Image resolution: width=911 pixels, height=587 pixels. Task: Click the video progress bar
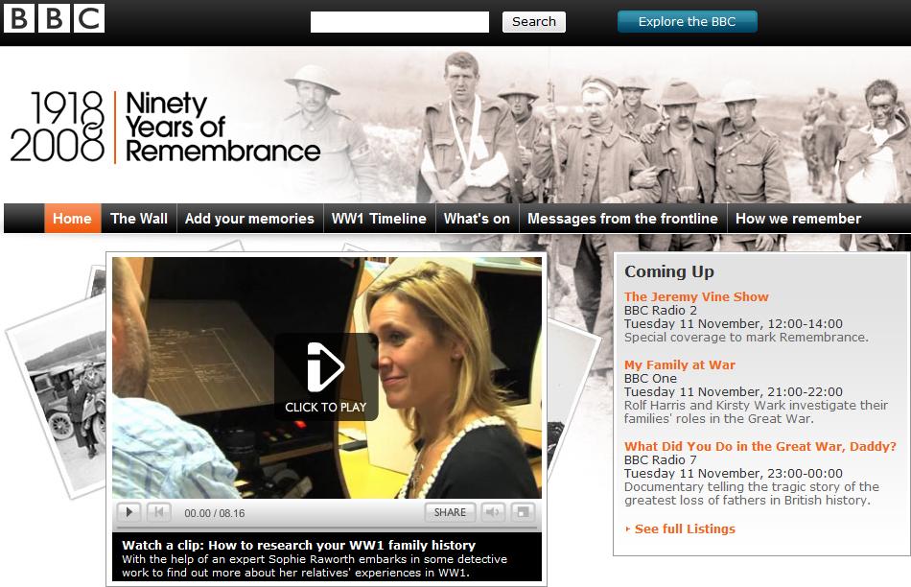coord(326,528)
